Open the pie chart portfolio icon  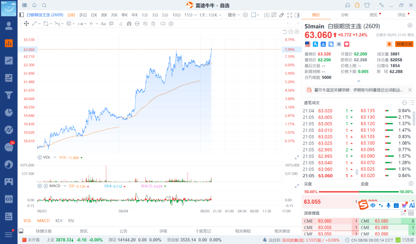pos(9,112)
